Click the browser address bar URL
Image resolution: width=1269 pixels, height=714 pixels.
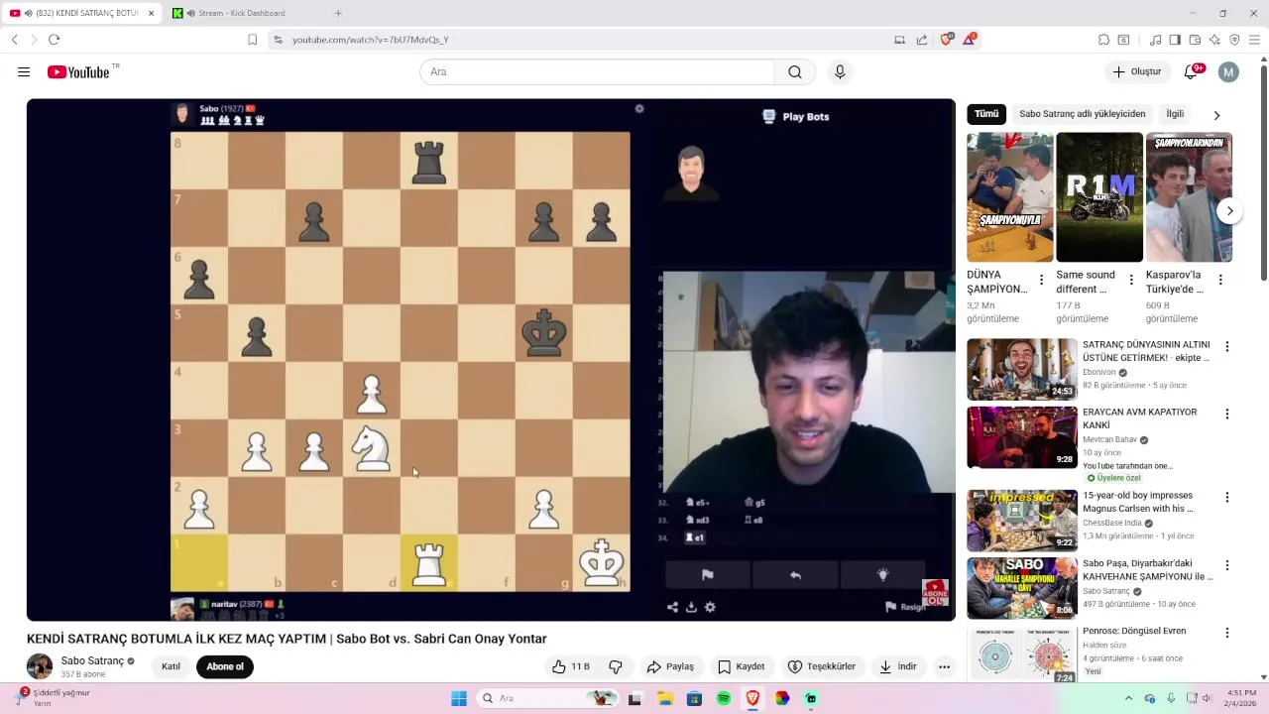pos(371,40)
